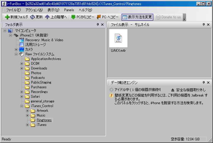213x143 pixels.
Task: Click 安全な機器取り外し to eject device
Action: pos(188,90)
